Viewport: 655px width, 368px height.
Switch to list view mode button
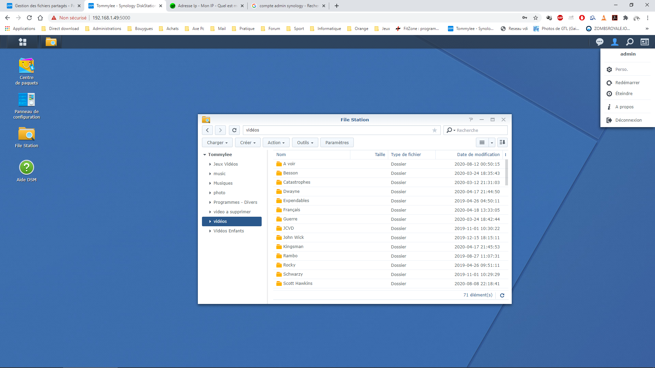click(x=482, y=142)
